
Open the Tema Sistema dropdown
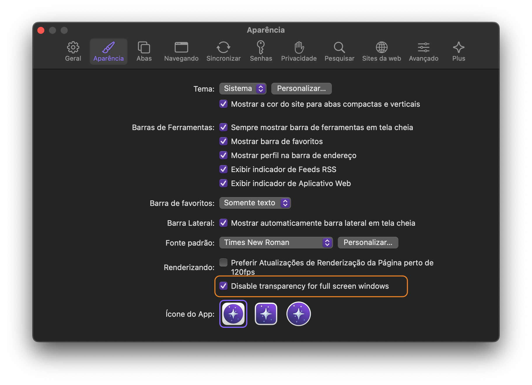[243, 89]
